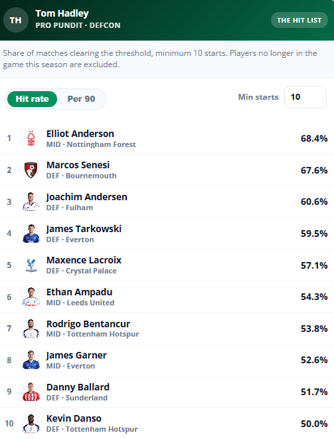Click the Min starts input field
334x439 pixels.
tap(305, 97)
